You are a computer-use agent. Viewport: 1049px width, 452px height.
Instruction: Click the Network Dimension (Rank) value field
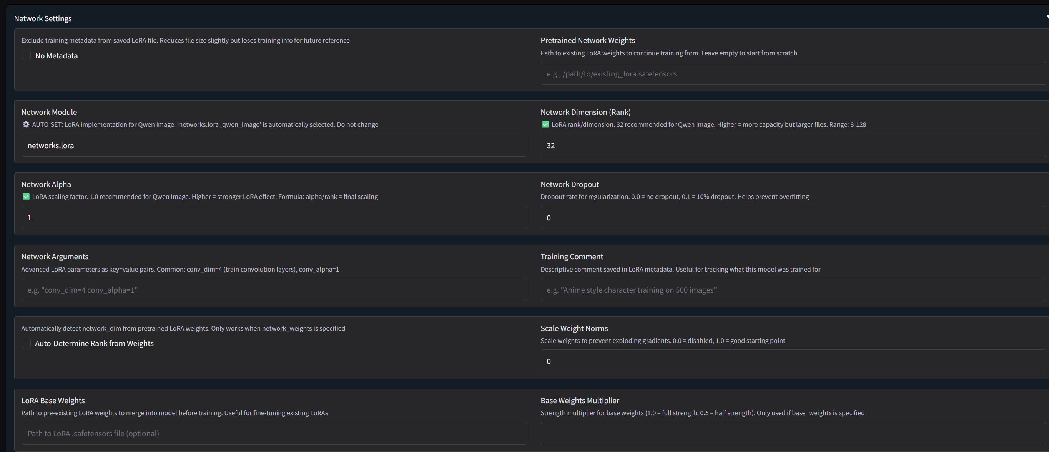tap(793, 146)
